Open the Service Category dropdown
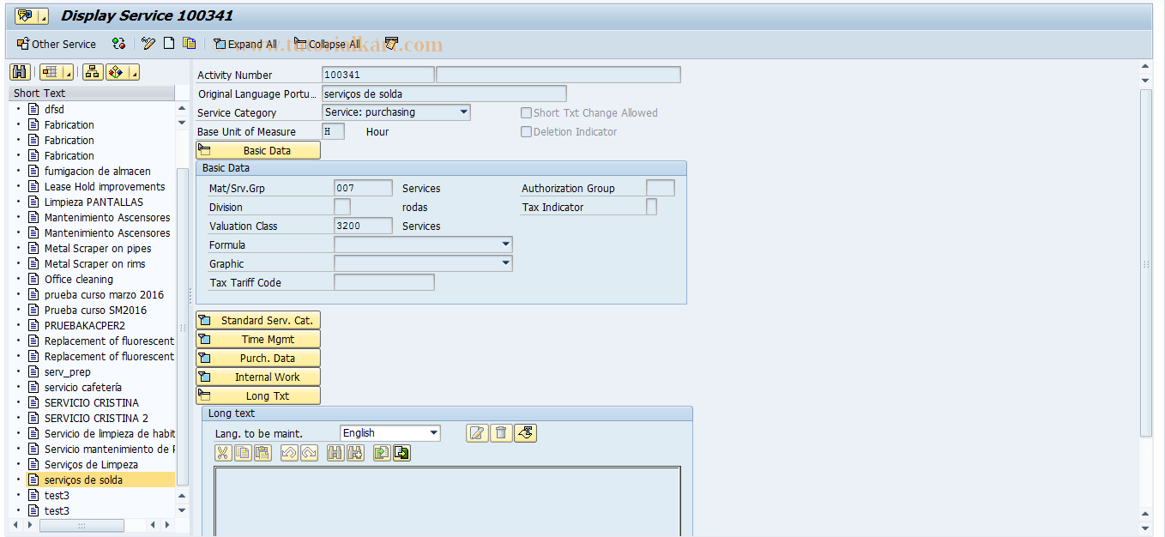The height and width of the screenshot is (537, 1165). [464, 112]
